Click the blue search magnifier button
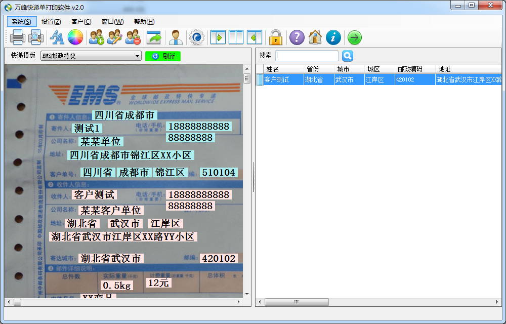Screen dimensions: 506x324 click(x=348, y=56)
